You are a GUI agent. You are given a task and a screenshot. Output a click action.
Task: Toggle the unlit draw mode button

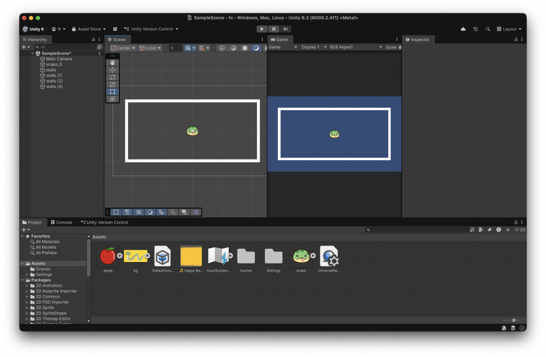point(256,48)
